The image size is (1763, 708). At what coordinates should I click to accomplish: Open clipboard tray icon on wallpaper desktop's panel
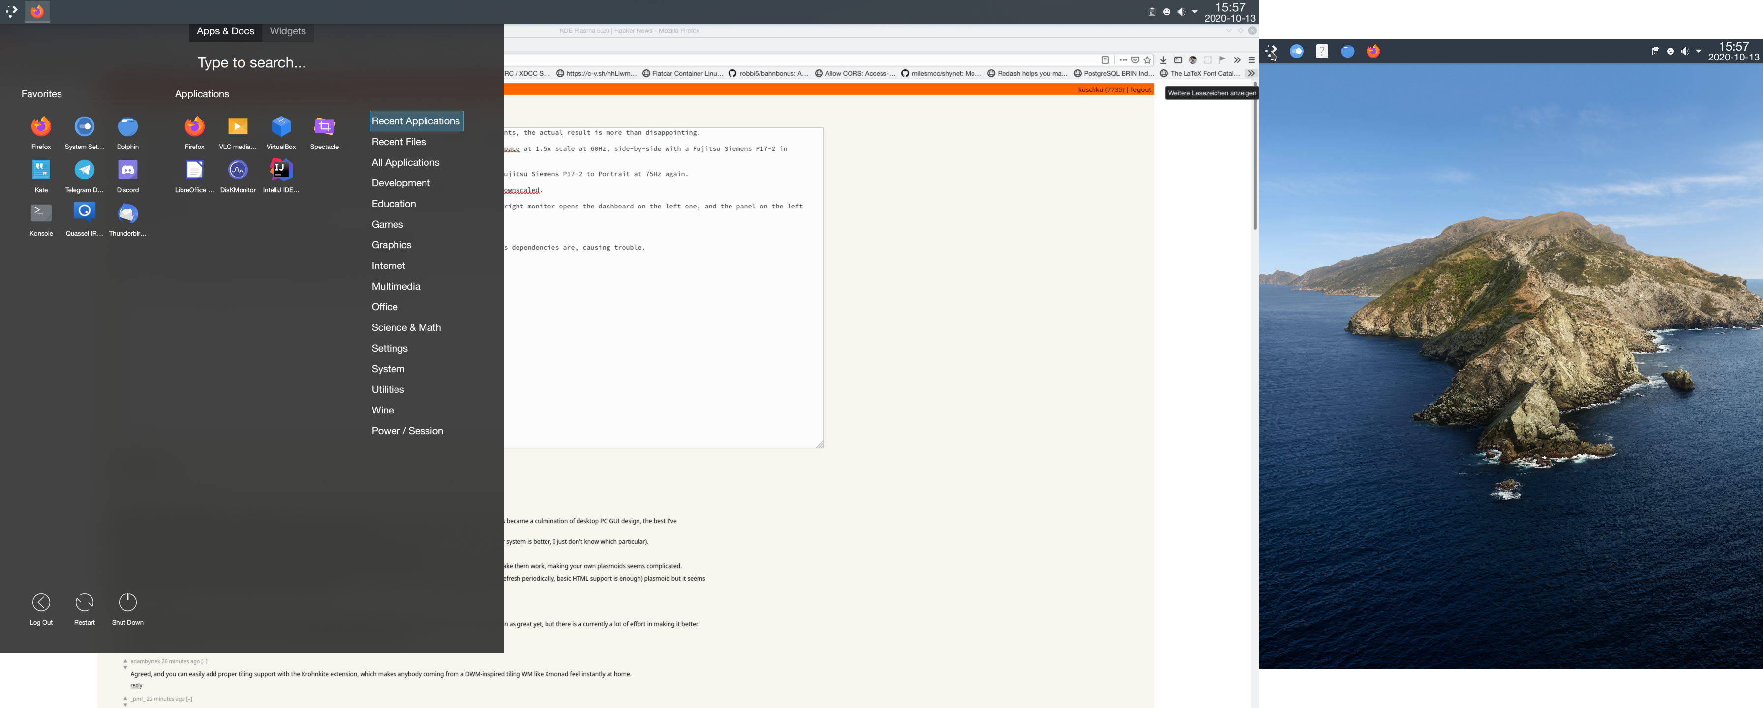[x=1656, y=51]
